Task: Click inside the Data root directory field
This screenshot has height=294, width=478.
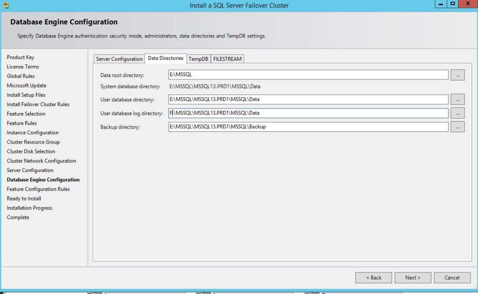Action: click(x=308, y=75)
